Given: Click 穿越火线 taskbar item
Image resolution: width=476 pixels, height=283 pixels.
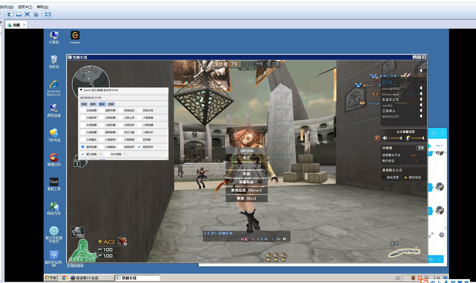Looking at the screenshot, I should 137,278.
